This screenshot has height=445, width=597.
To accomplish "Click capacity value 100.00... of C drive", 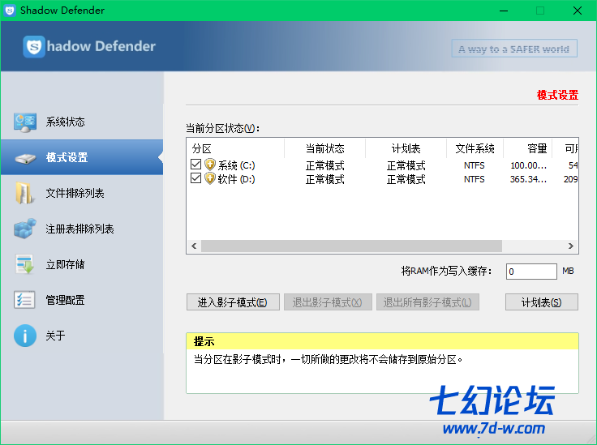I will tap(529, 165).
